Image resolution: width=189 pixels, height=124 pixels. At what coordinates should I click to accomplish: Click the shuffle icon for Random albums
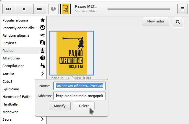(43, 35)
